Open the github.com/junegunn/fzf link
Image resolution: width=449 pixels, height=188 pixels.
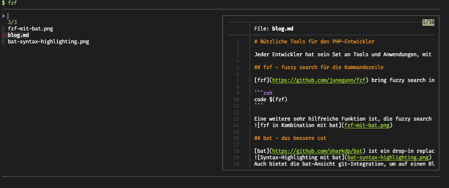(x=319, y=80)
